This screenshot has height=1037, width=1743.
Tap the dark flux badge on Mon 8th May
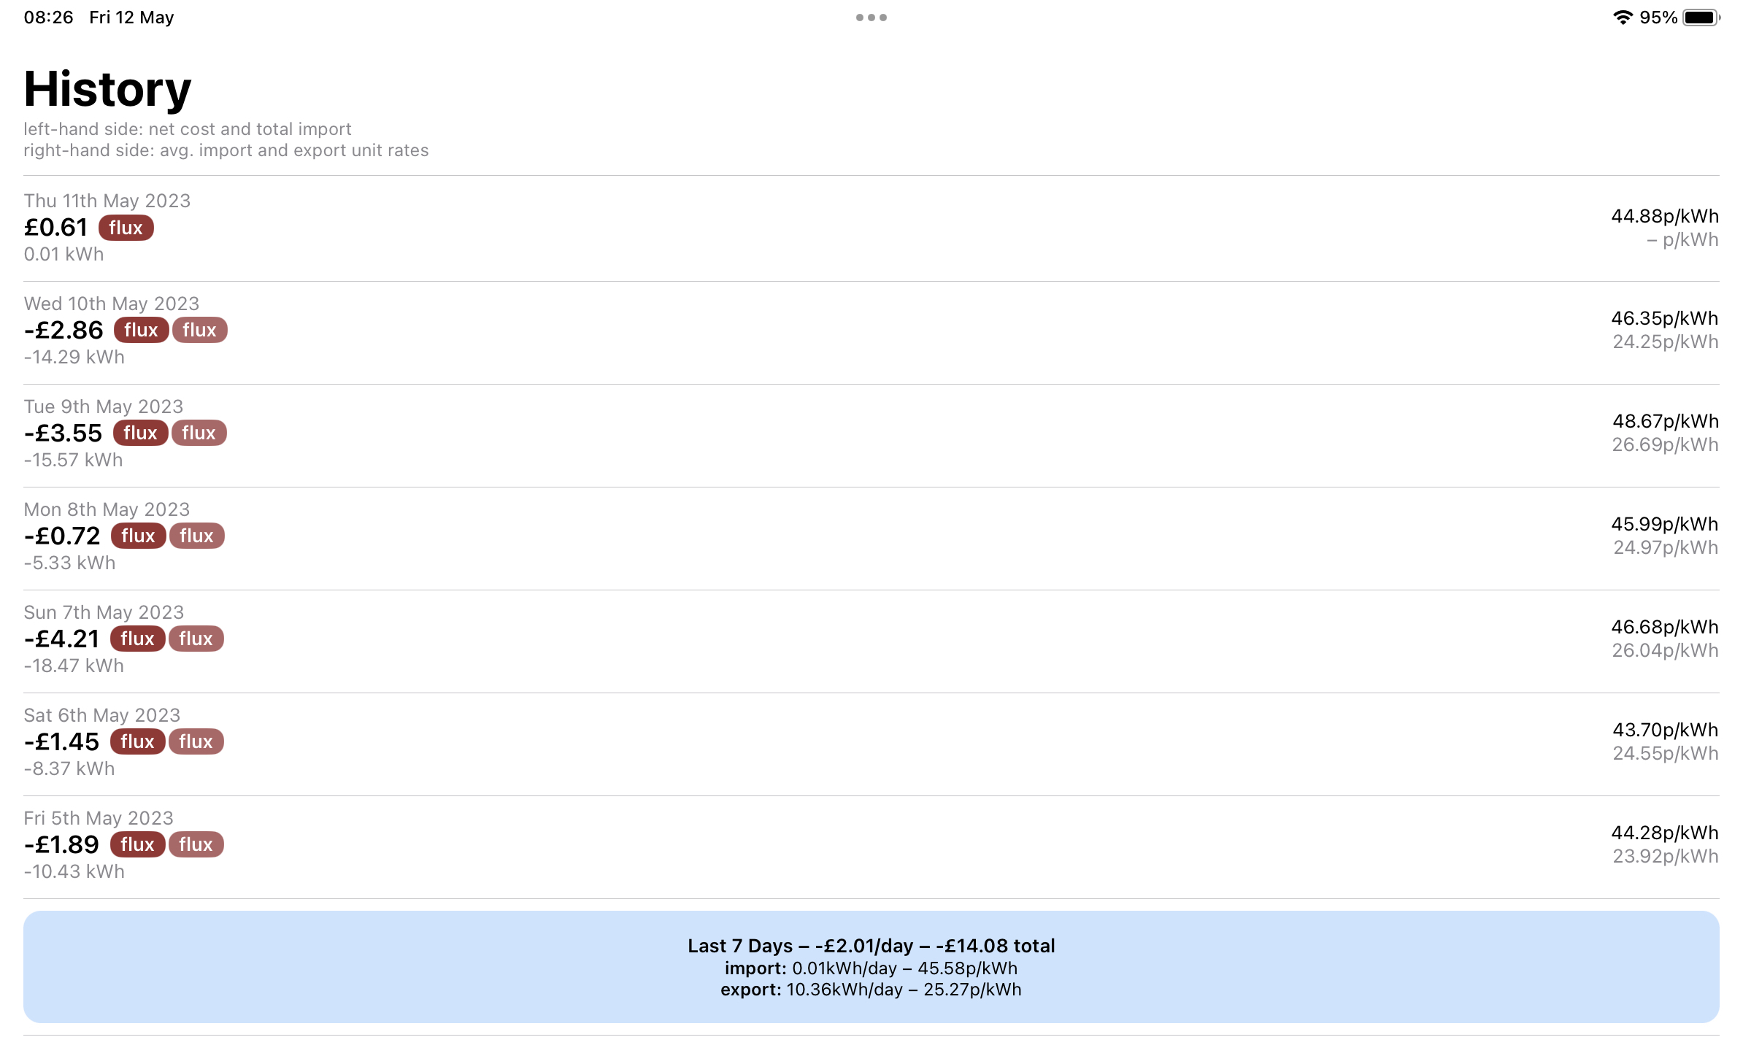[x=139, y=536]
